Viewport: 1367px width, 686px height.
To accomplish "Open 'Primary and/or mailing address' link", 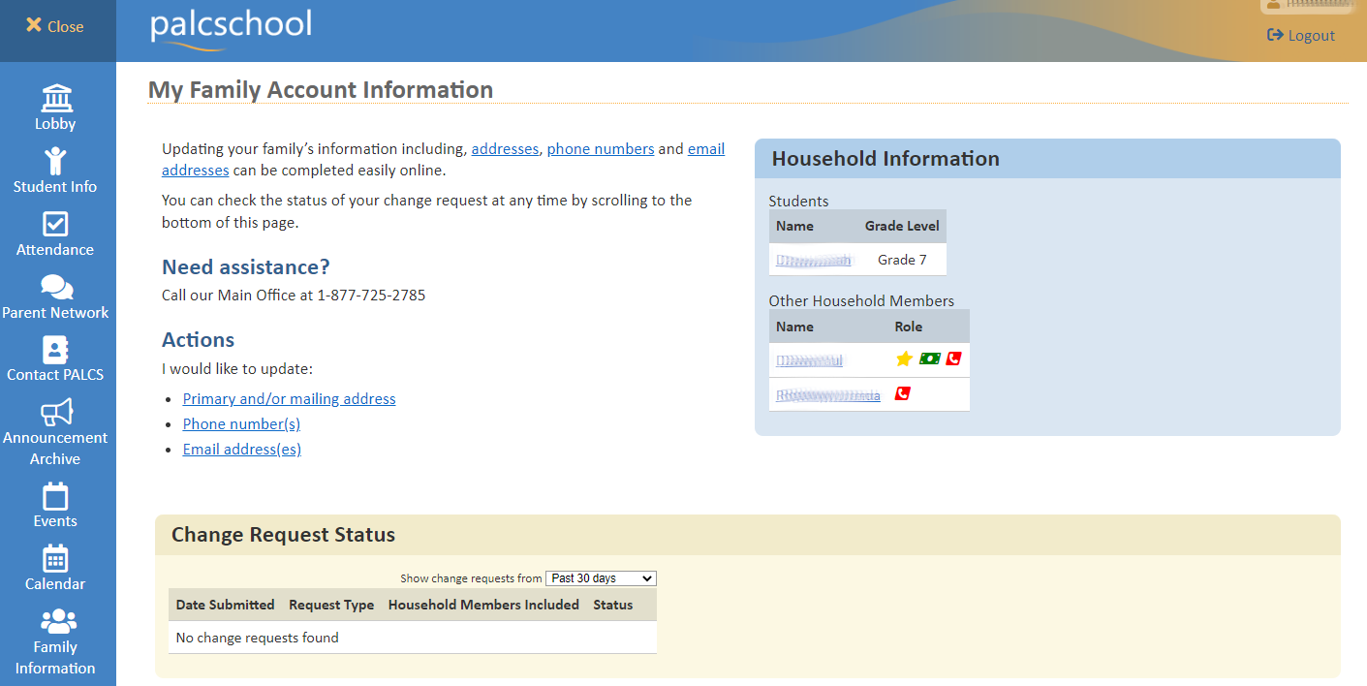I will [x=290, y=399].
